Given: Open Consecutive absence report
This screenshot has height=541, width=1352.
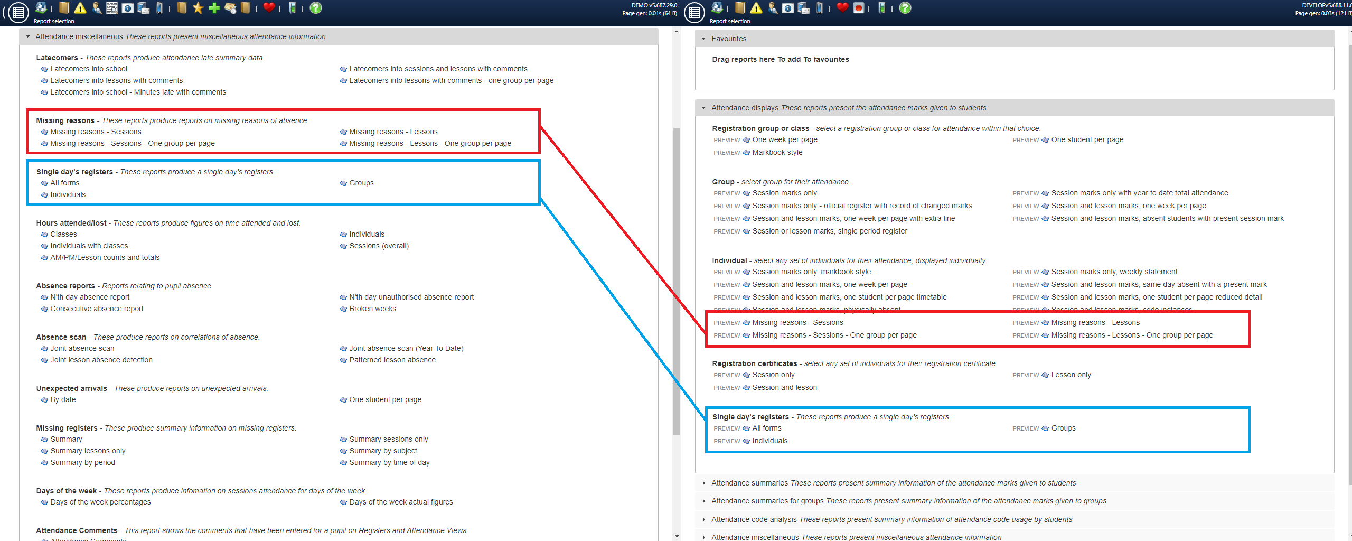Looking at the screenshot, I should click(x=97, y=309).
